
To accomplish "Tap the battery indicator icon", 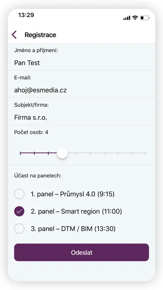I will click(145, 18).
